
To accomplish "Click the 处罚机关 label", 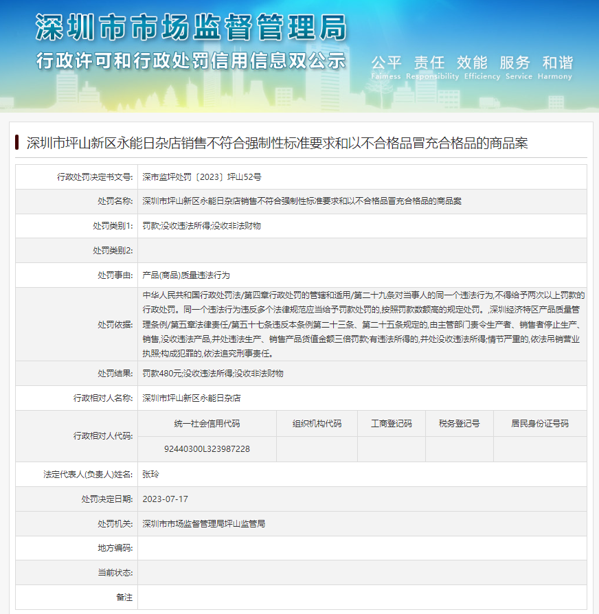I will click(115, 524).
